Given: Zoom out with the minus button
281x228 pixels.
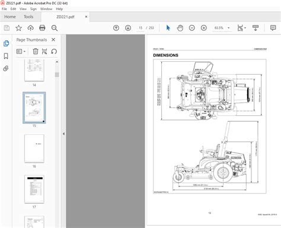Looking at the screenshot, I should [192, 28].
